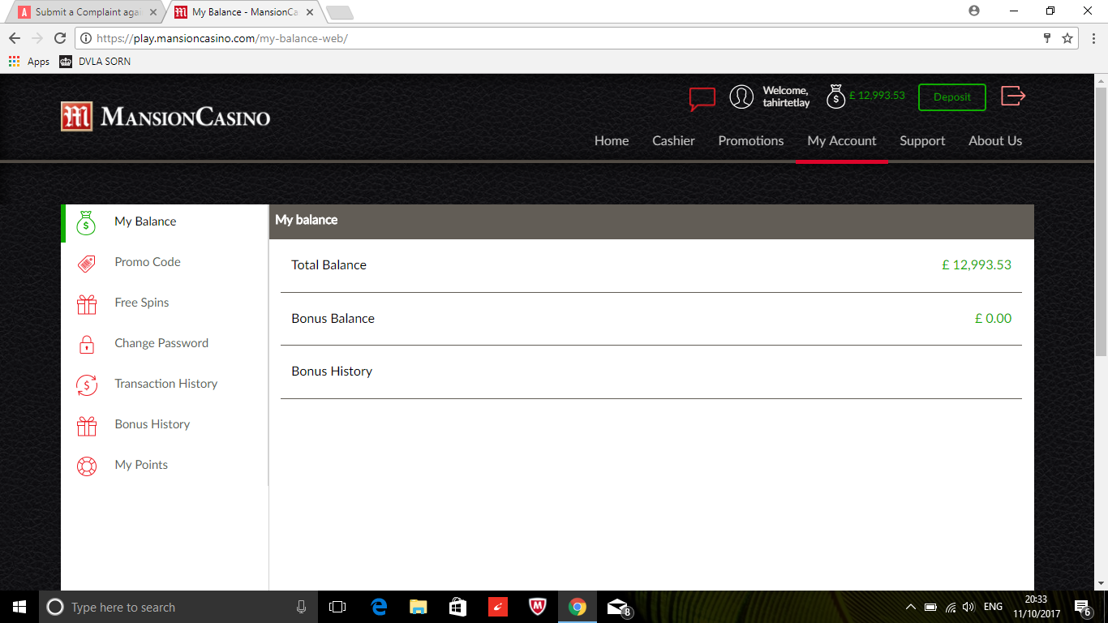Open a new browser tab

tap(339, 13)
